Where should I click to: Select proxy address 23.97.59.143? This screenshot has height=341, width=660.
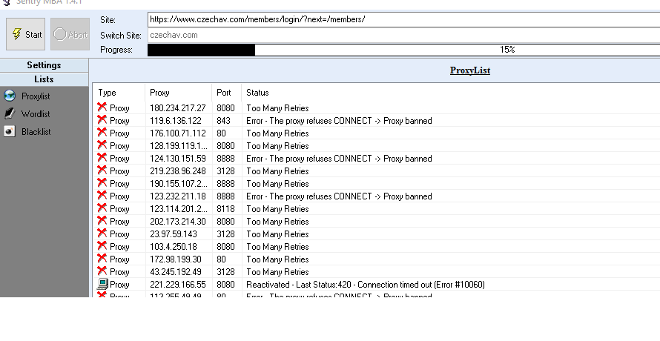[174, 234]
